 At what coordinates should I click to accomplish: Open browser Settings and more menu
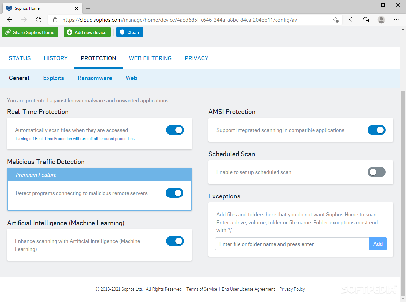396,20
